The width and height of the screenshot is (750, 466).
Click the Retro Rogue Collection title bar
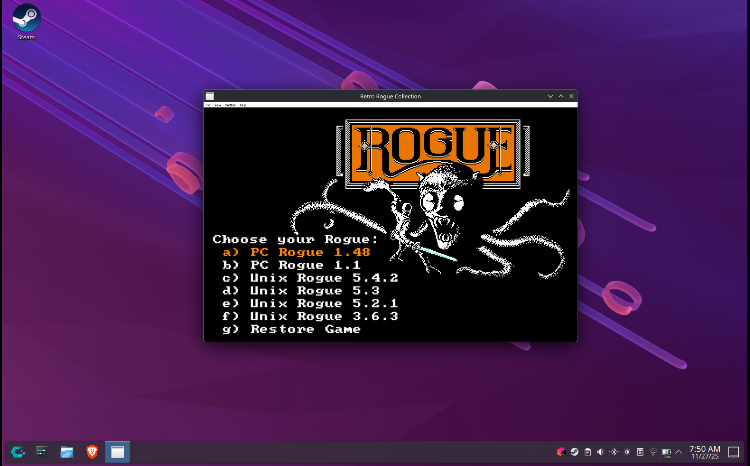click(x=391, y=96)
